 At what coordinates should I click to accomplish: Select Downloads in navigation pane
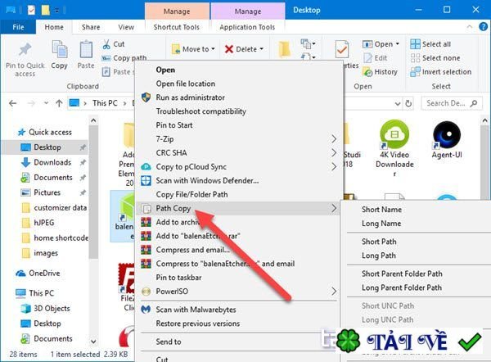(46, 162)
